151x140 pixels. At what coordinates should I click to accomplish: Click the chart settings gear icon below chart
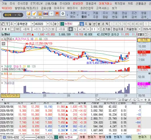point(123,100)
